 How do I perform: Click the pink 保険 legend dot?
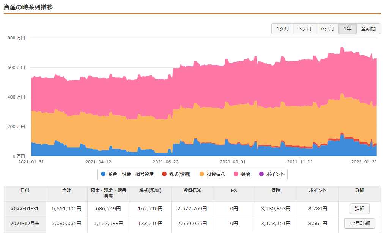tap(236, 174)
